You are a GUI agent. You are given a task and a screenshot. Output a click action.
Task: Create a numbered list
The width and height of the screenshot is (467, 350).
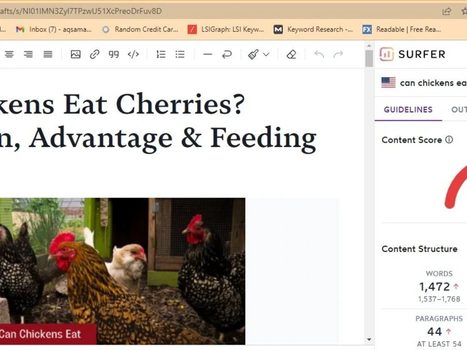[x=161, y=54]
